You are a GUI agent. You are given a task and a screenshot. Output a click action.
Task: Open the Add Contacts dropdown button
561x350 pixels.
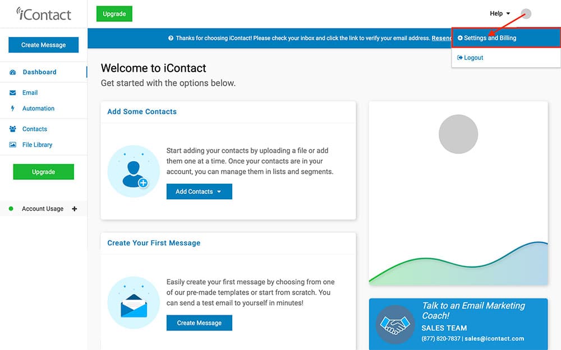point(199,192)
